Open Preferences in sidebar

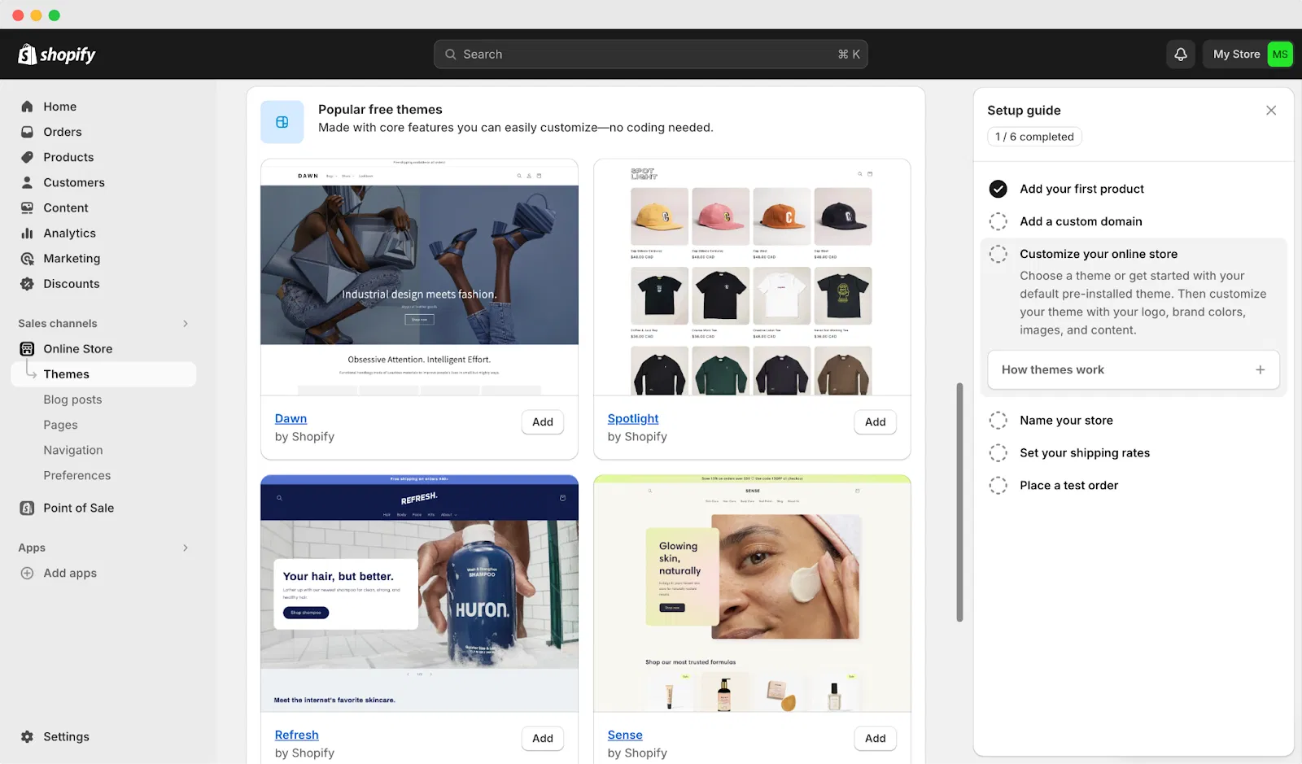pyautogui.click(x=77, y=475)
